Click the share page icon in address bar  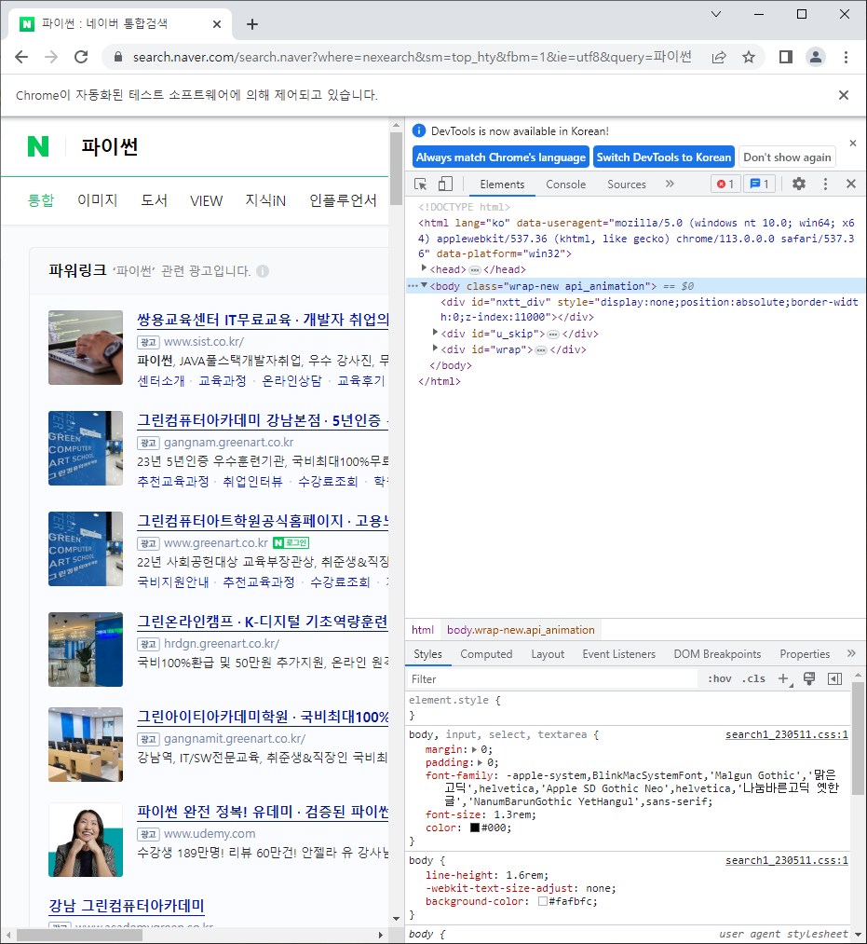[719, 57]
